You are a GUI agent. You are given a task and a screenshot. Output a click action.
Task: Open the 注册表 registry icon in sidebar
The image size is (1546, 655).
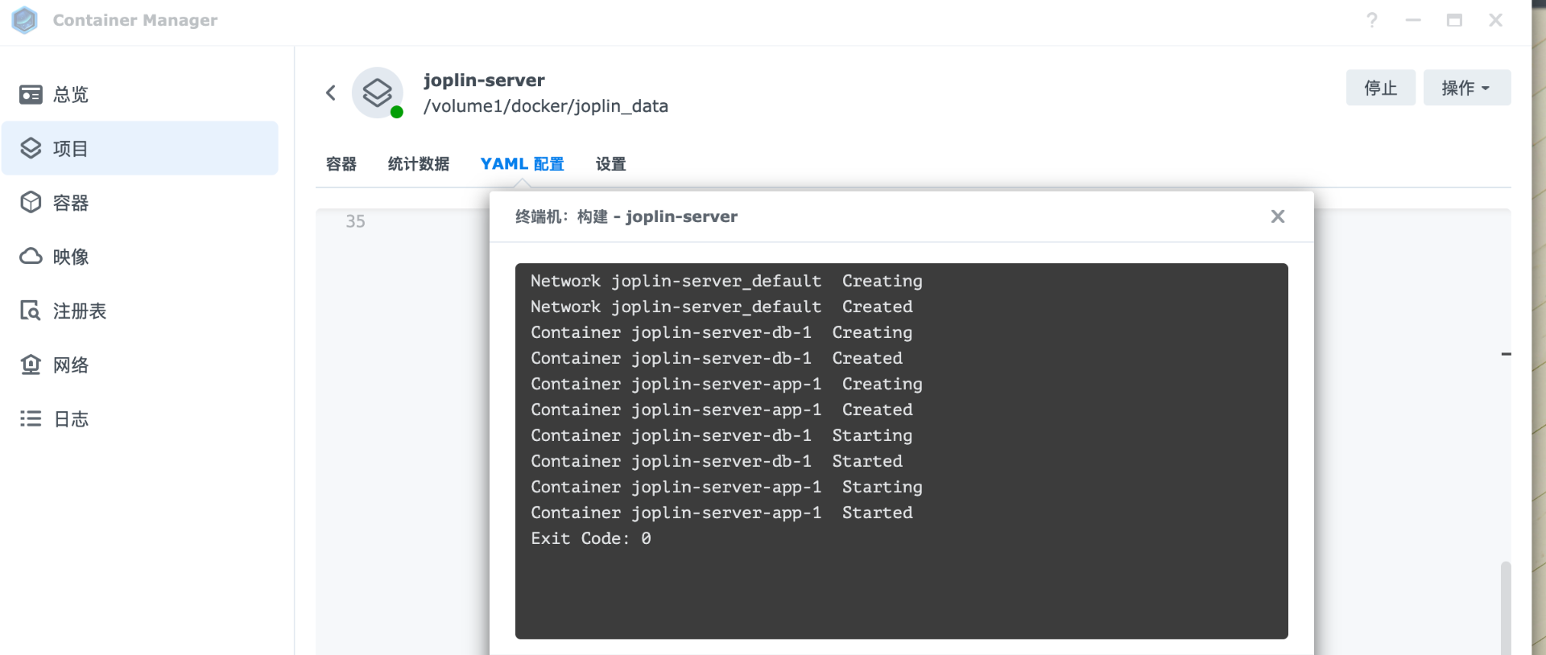point(31,311)
